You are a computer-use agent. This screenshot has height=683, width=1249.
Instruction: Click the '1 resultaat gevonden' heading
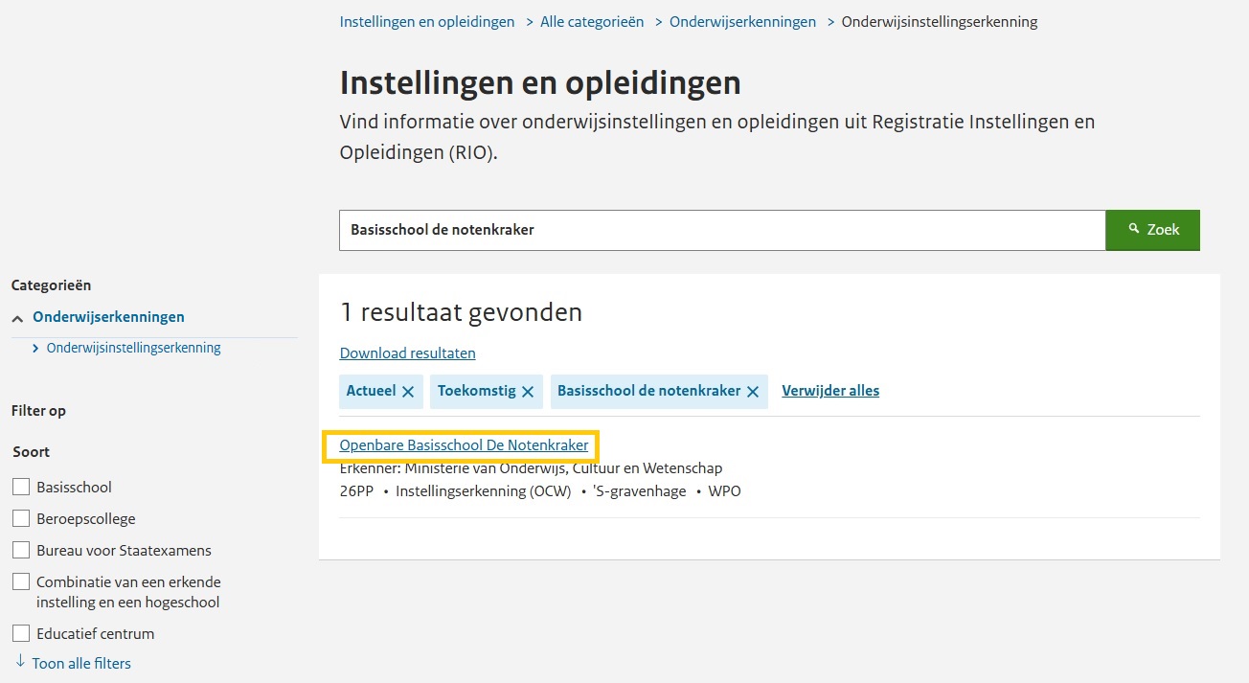pos(461,312)
